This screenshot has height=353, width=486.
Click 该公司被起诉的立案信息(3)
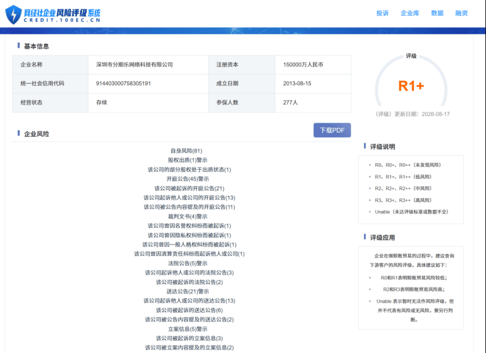(x=189, y=338)
